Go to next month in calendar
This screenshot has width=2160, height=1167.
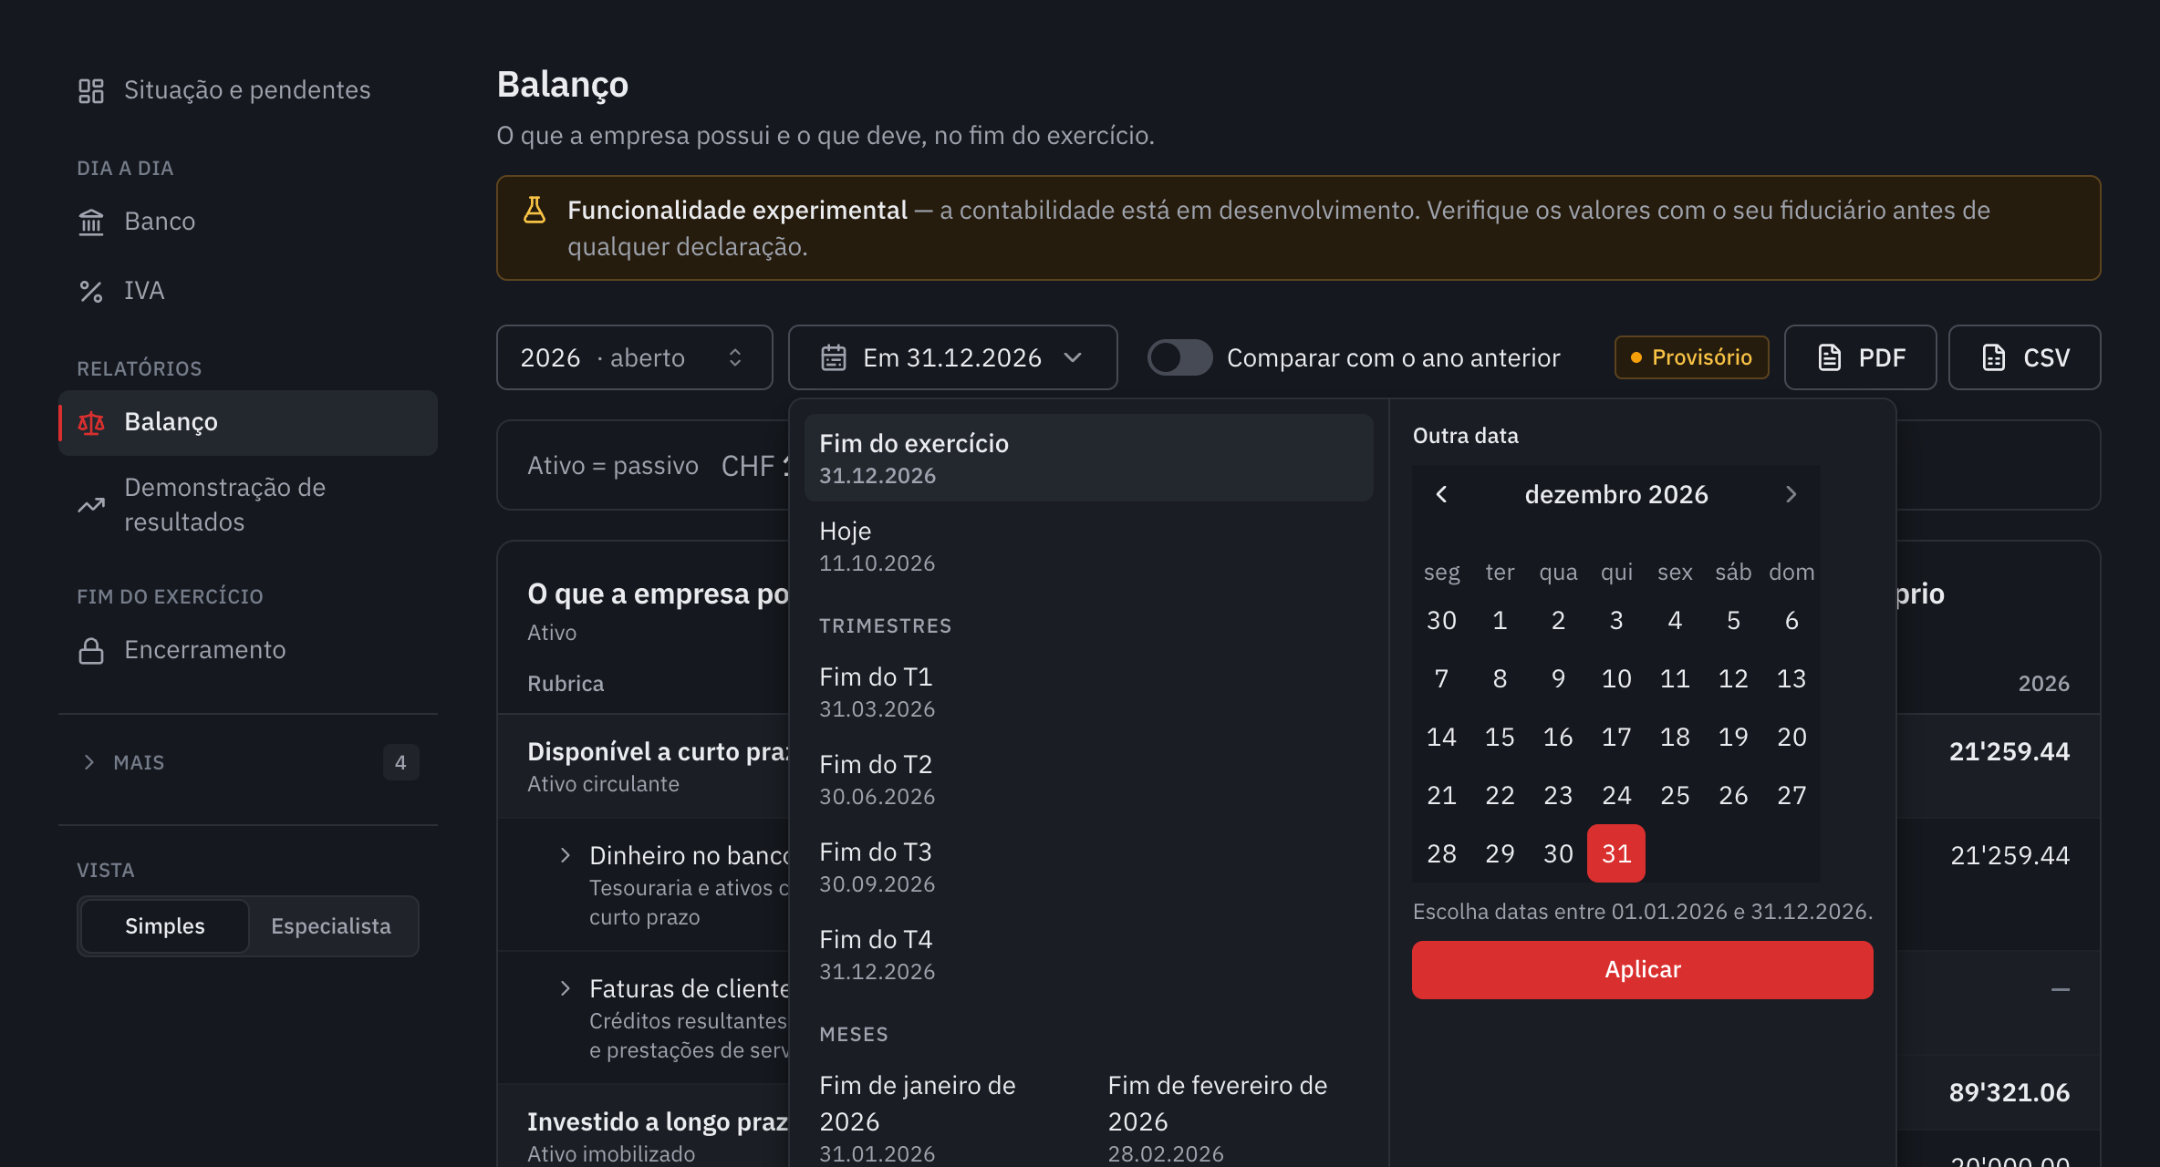point(1791,494)
